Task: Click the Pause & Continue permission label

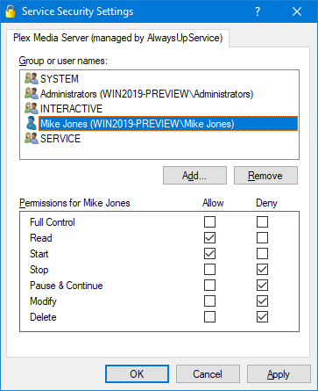Action: coord(67,286)
